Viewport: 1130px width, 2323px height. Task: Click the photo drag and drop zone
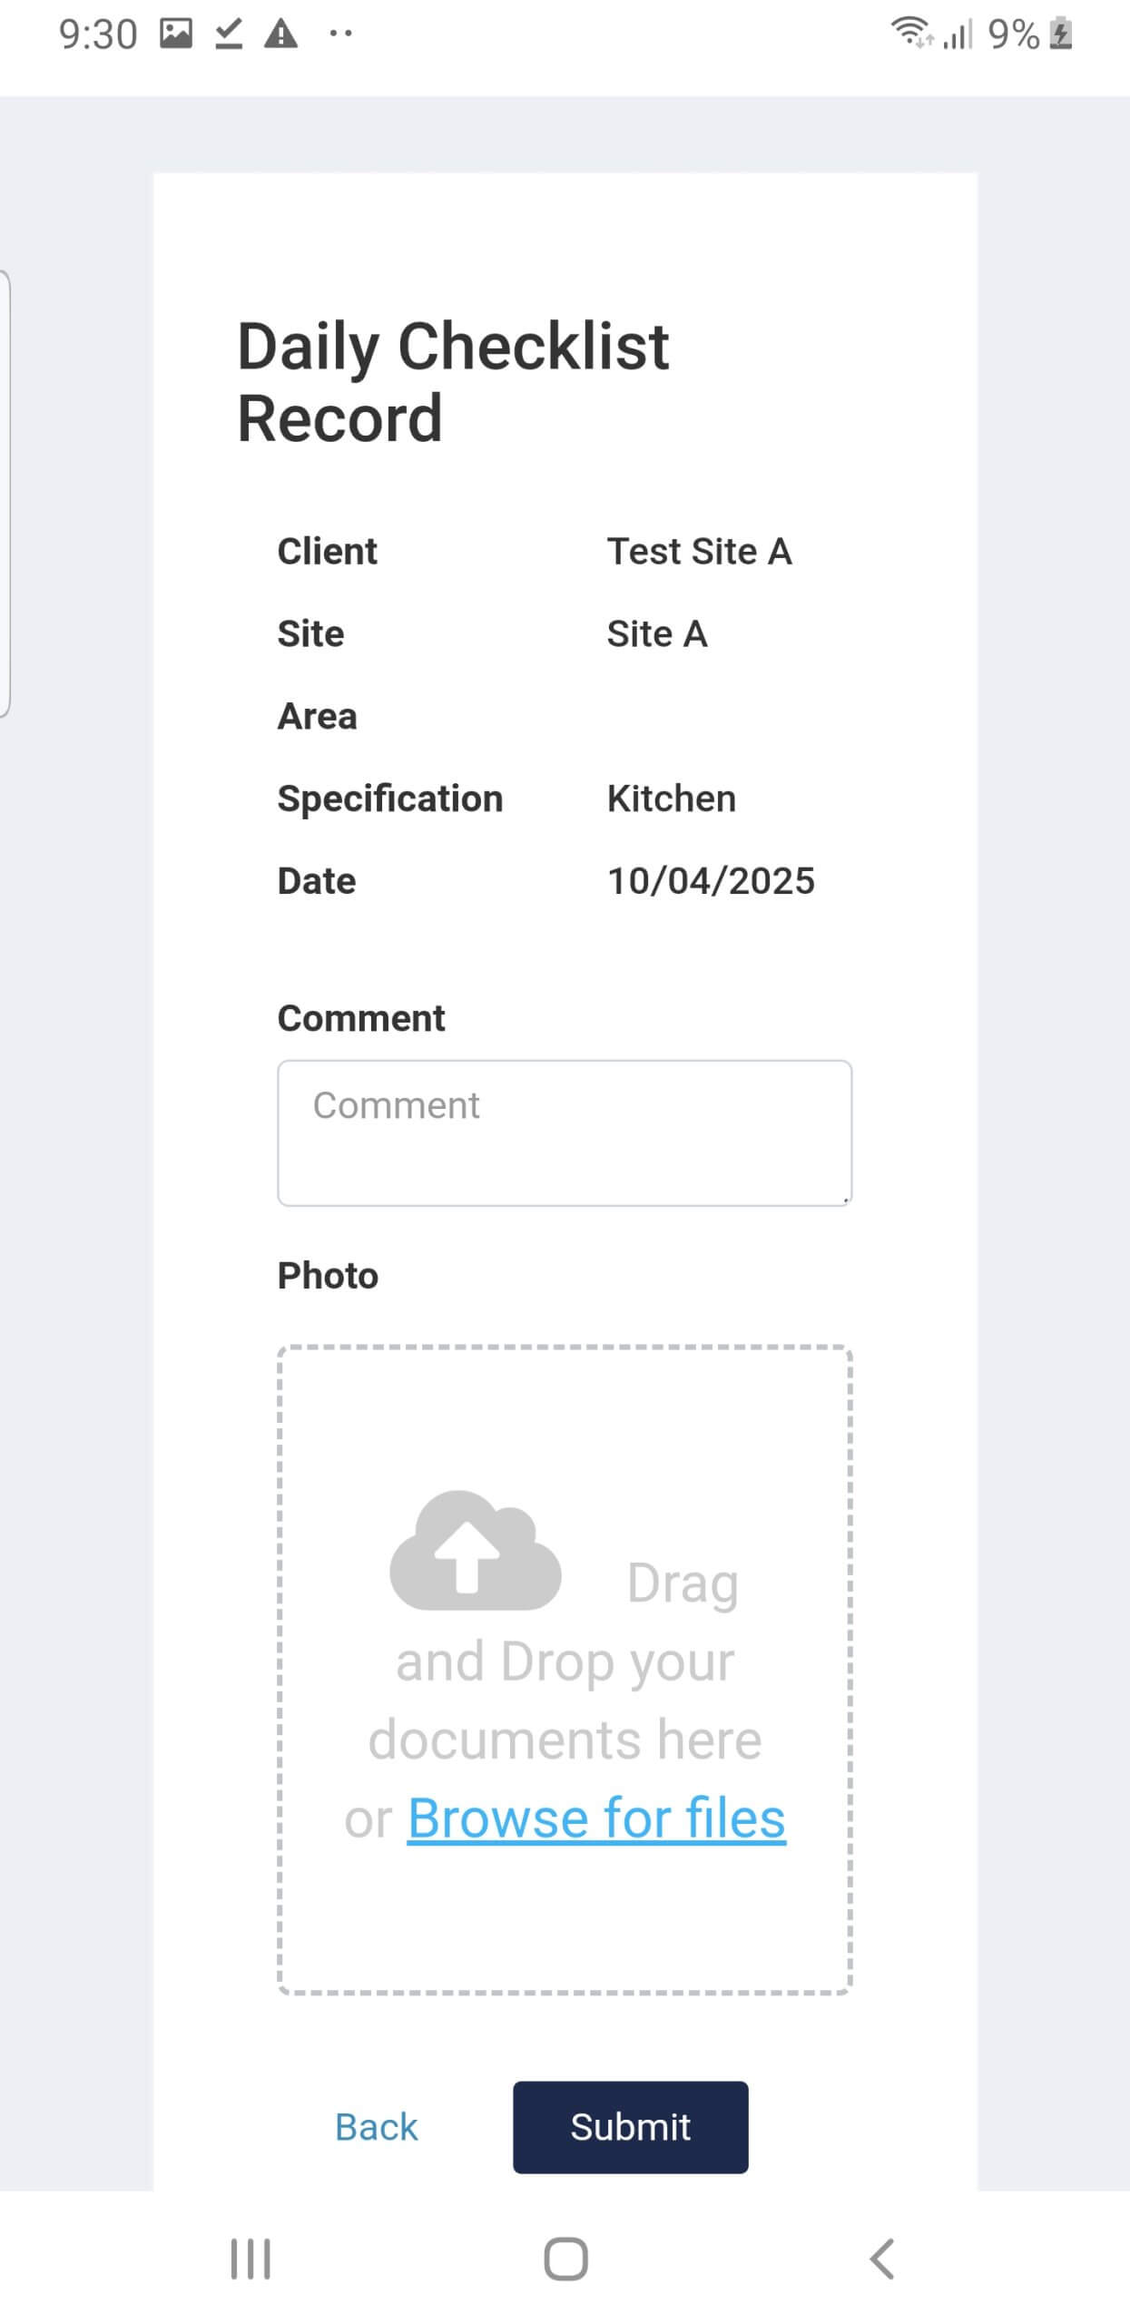coord(565,1670)
